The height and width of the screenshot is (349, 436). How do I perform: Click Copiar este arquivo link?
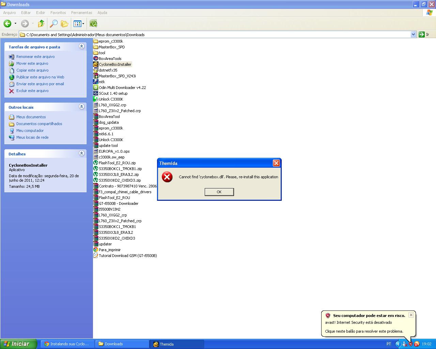pyautogui.click(x=32, y=70)
